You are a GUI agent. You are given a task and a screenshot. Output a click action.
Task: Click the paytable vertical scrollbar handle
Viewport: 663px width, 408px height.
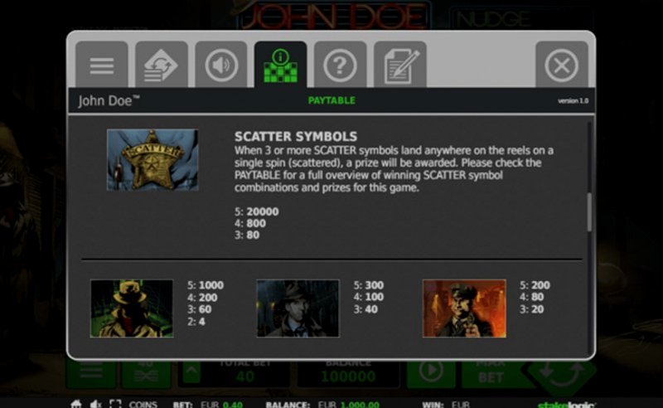[589, 212]
